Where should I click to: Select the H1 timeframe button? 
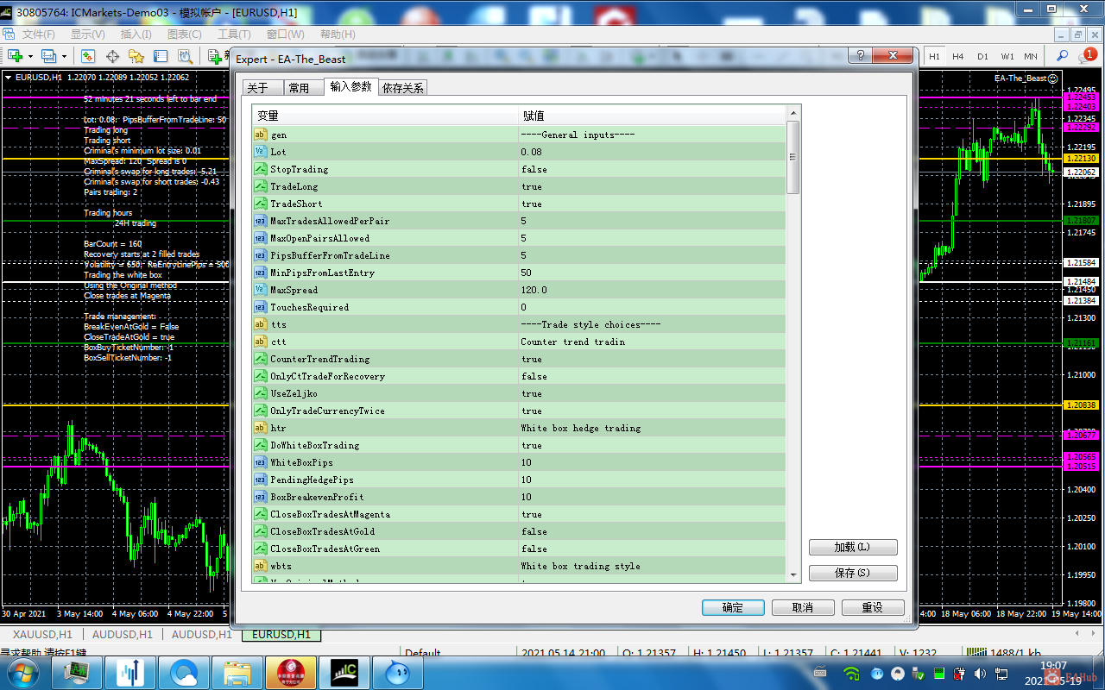click(x=934, y=56)
